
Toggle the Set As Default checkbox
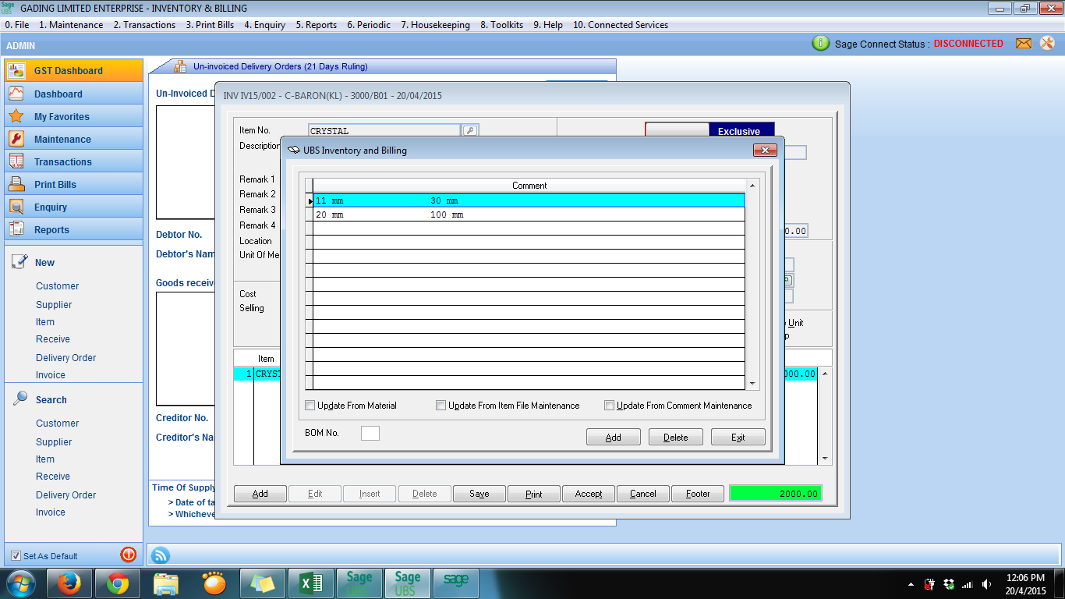pos(16,556)
